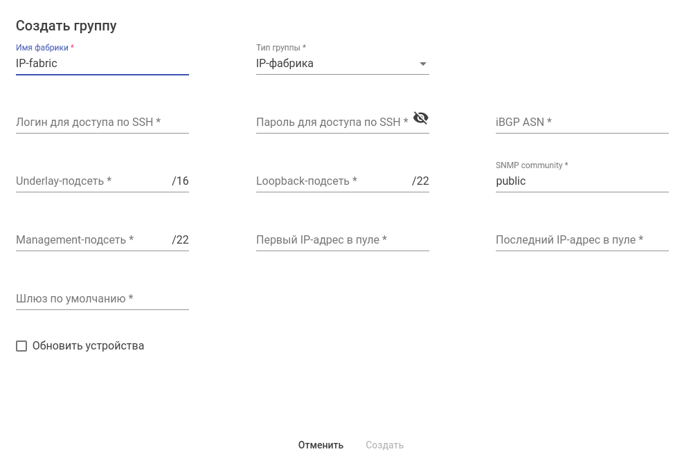Click the SSH login input field
The width and height of the screenshot is (700, 463).
click(x=102, y=122)
